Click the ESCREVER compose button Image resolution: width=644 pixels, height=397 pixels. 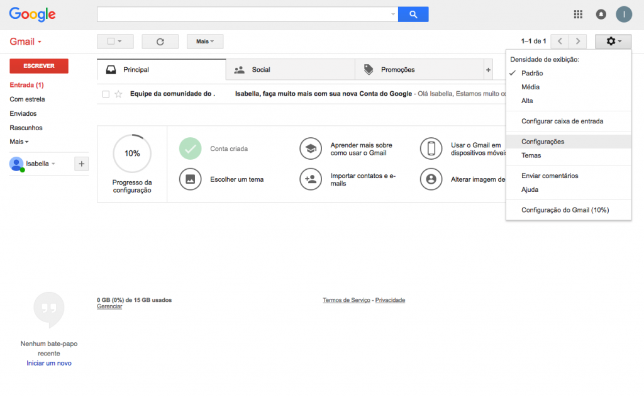39,66
